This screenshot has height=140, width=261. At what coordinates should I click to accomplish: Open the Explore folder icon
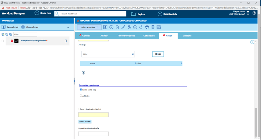(133, 14)
